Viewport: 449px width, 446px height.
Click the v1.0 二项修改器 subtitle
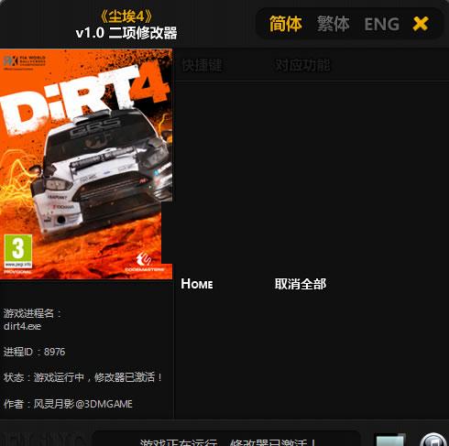(126, 33)
